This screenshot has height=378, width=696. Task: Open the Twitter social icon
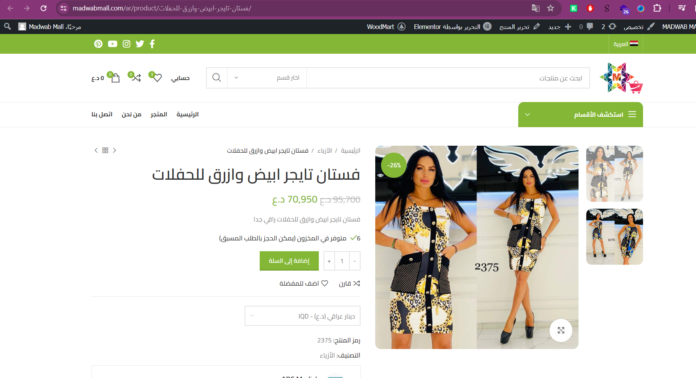pos(140,44)
